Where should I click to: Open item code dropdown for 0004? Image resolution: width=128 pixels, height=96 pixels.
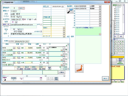[14, 48]
